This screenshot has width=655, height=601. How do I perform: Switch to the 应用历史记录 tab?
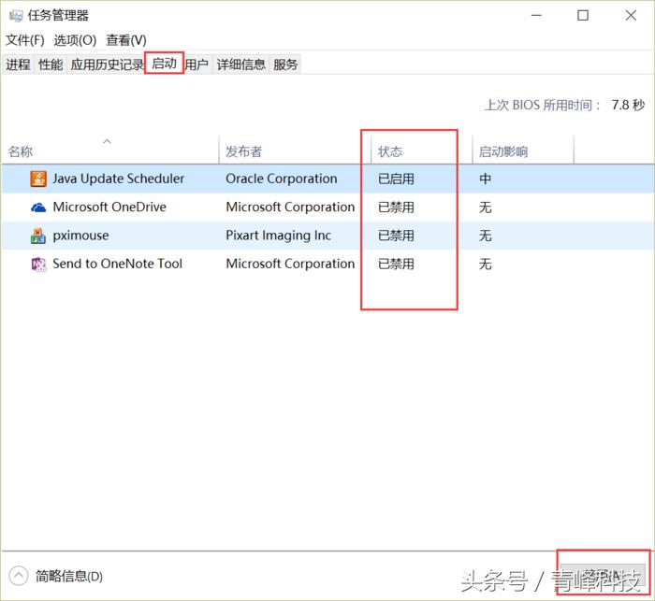tap(107, 64)
